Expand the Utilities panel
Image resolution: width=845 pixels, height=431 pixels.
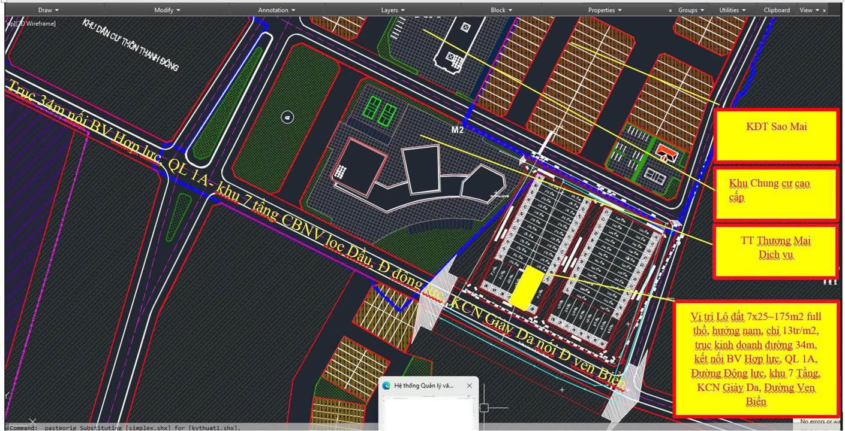[x=732, y=10]
